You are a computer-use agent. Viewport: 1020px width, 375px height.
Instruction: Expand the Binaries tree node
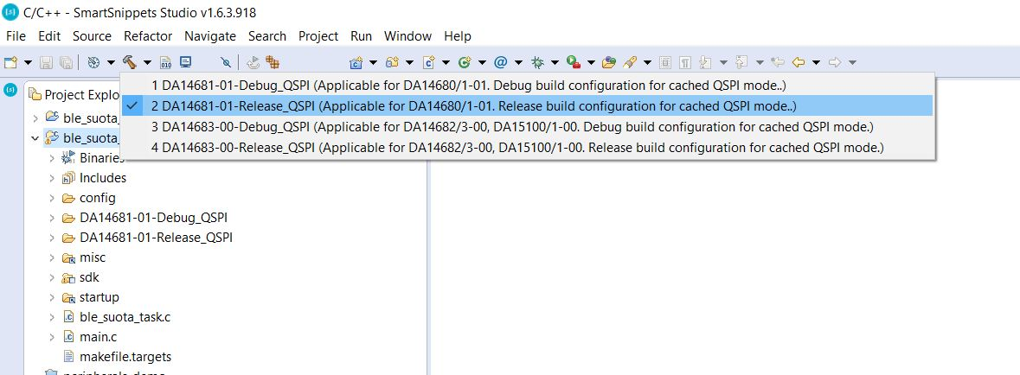point(52,158)
